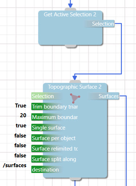This screenshot has width=136, height=186.
Task: Click the Surface relimited to input port
Action: pyautogui.click(x=54, y=149)
